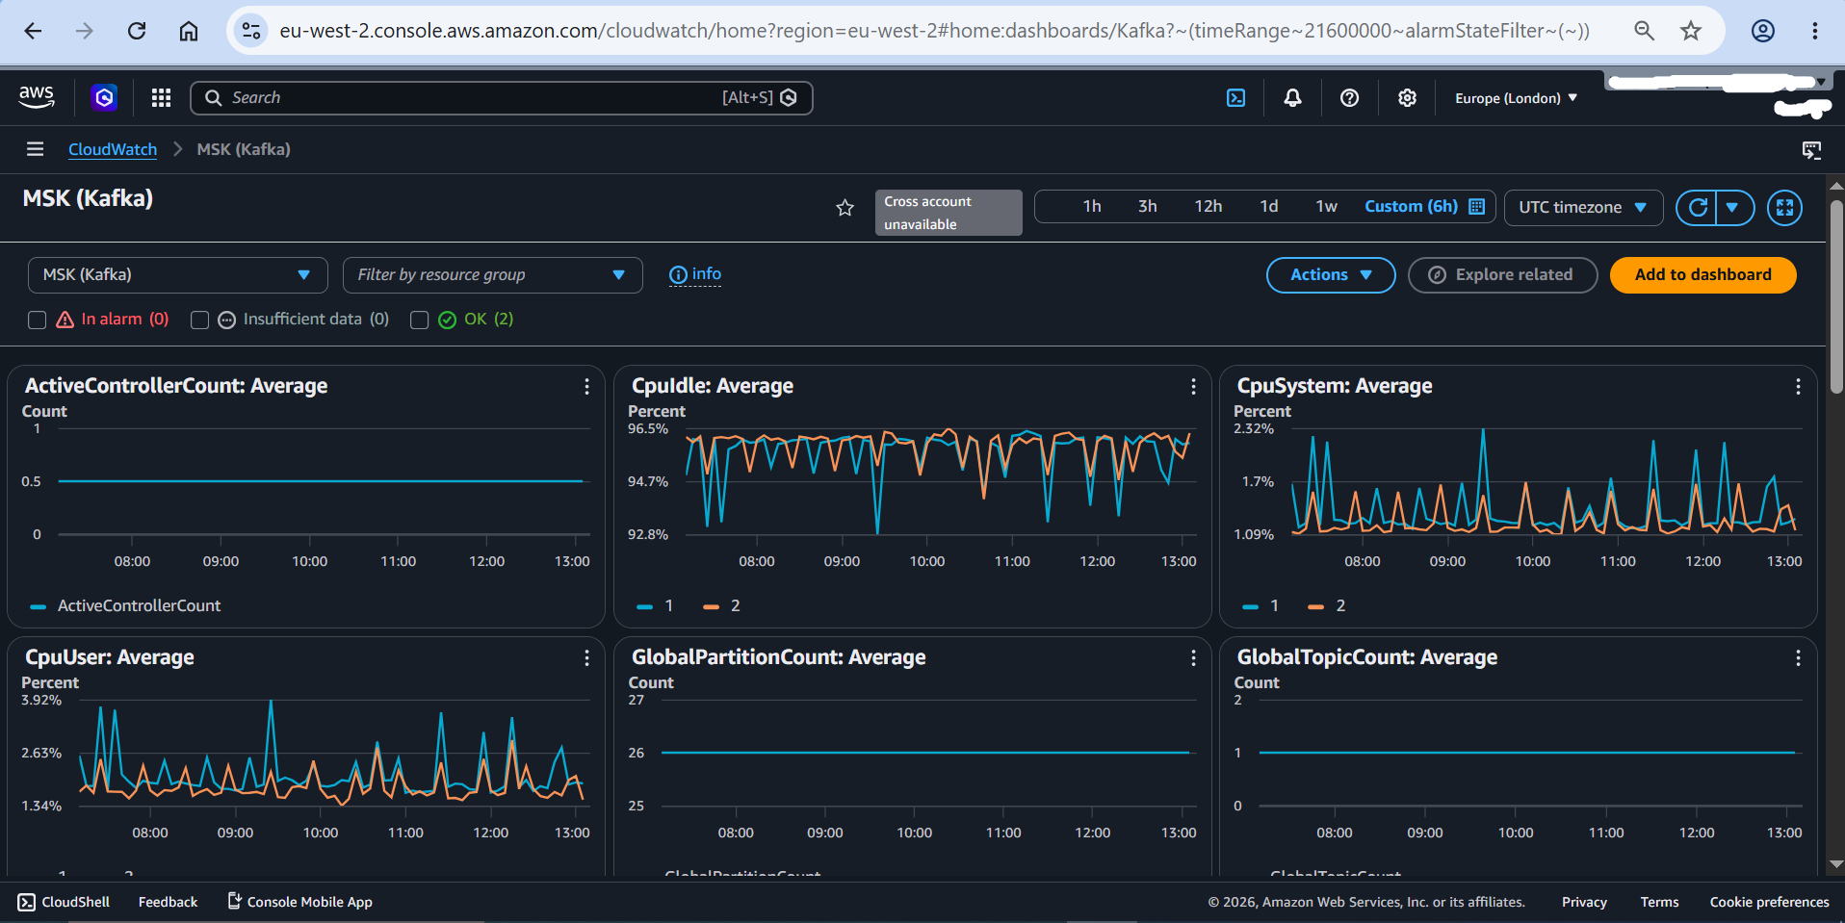
Task: Toggle the CloudWatch side navigation hamburger
Action: (36, 149)
